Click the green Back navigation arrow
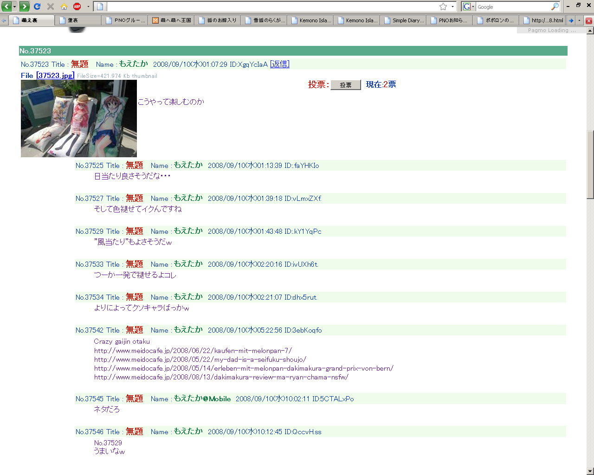This screenshot has height=475, width=594. click(6, 6)
